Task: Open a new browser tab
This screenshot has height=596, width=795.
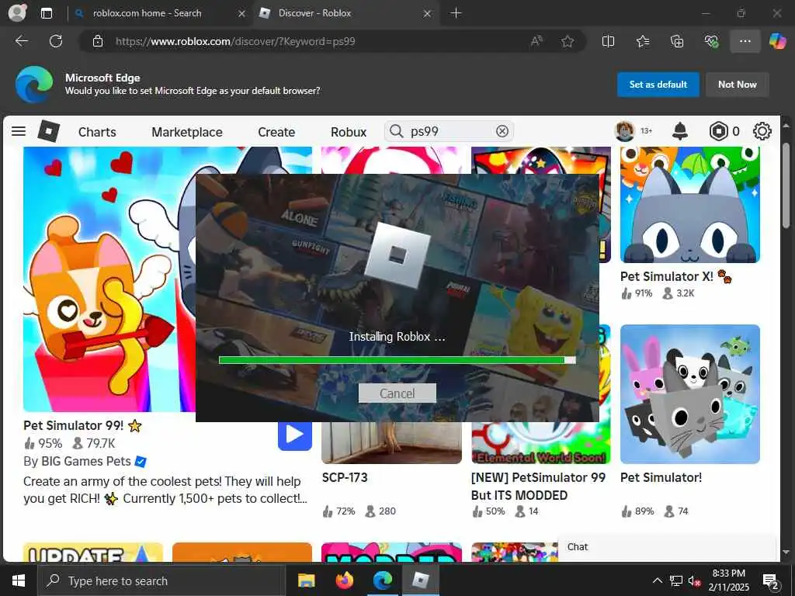Action: click(456, 12)
